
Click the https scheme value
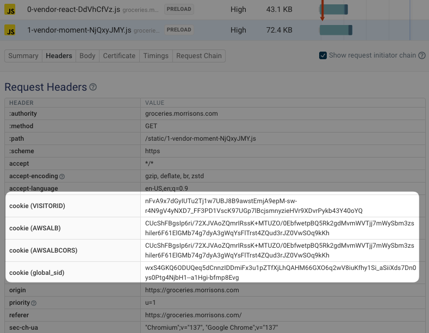[152, 151]
